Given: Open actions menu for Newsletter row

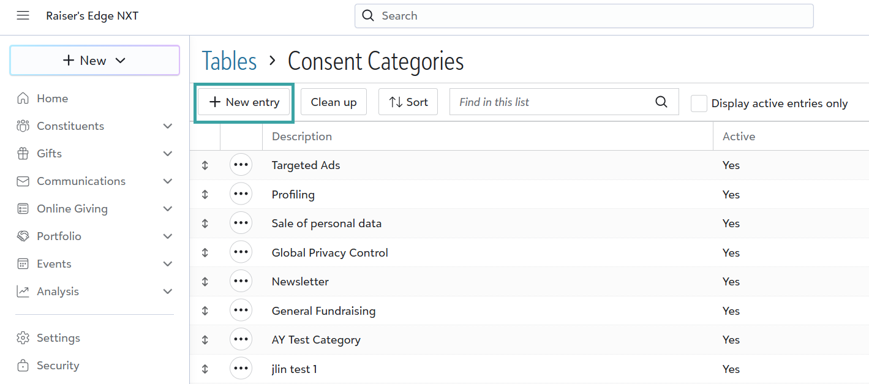Looking at the screenshot, I should click(241, 282).
